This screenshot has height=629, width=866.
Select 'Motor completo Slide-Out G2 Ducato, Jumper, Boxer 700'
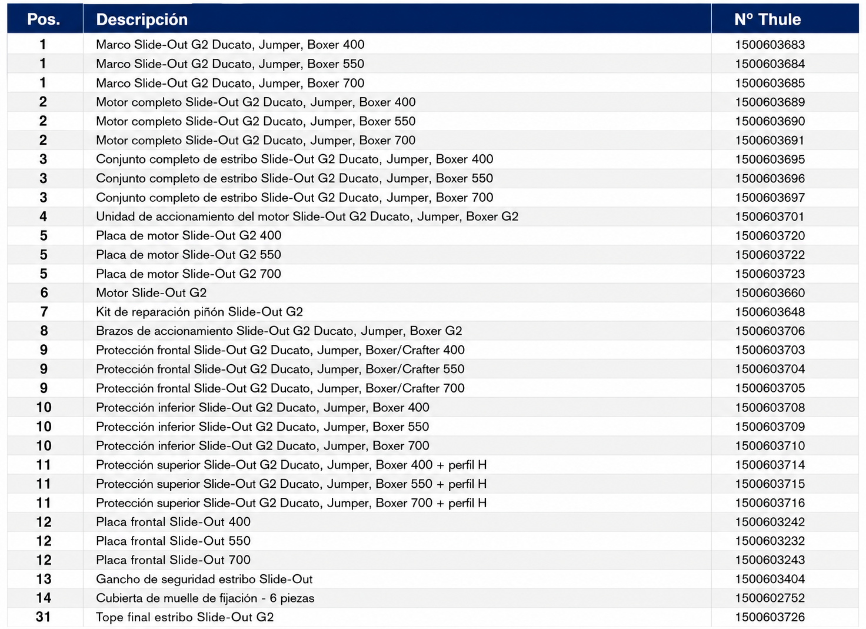pyautogui.click(x=256, y=140)
